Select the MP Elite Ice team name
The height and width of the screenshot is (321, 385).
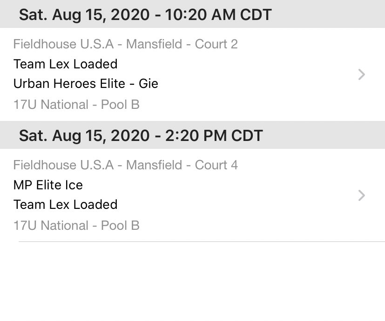pos(48,185)
